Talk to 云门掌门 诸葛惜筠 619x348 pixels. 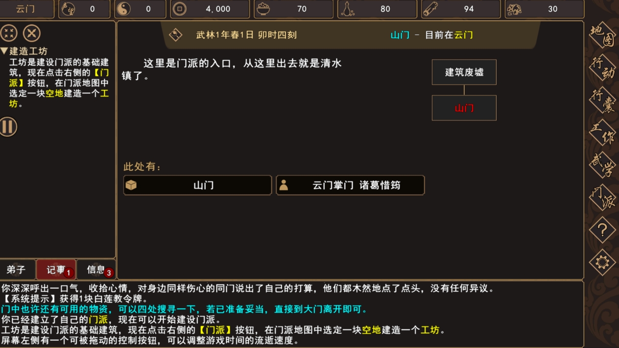point(350,186)
